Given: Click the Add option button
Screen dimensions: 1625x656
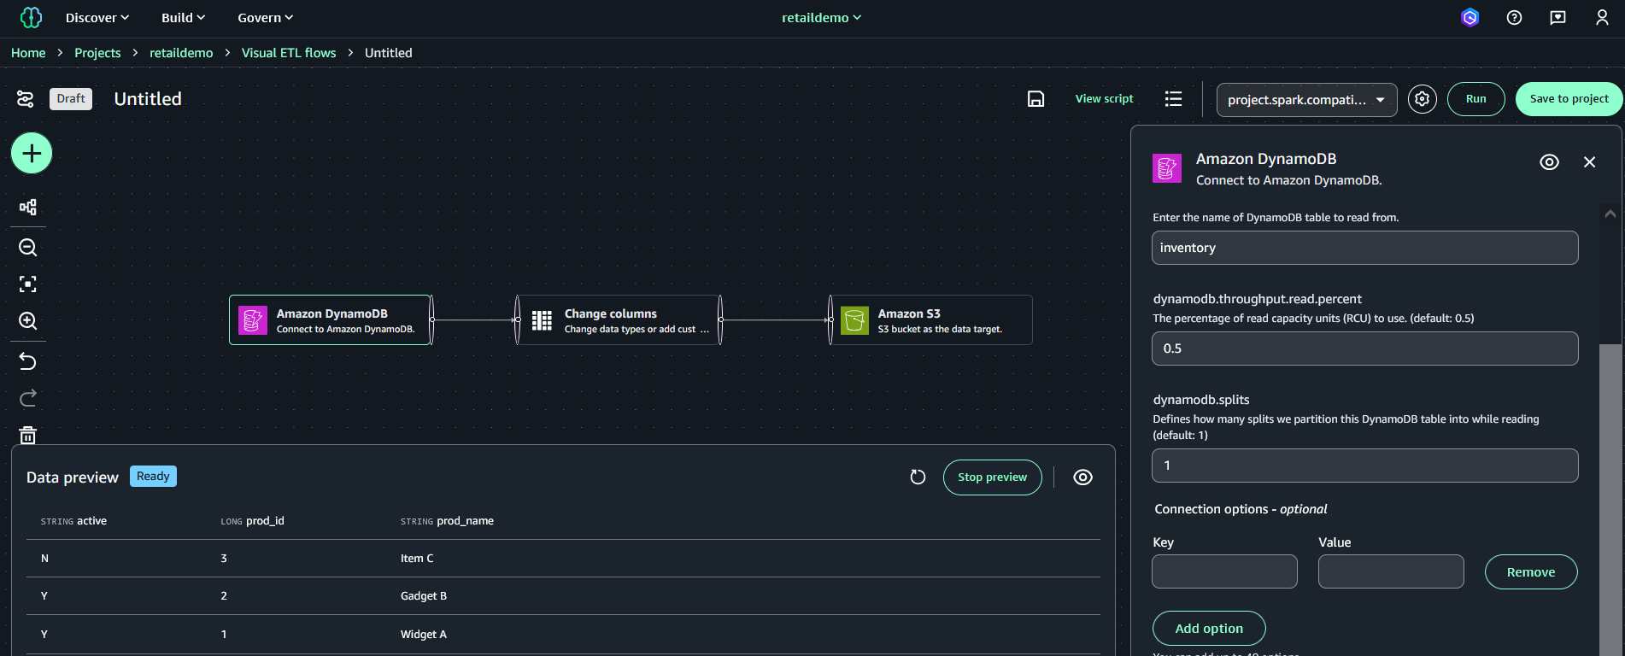Looking at the screenshot, I should (x=1209, y=629).
